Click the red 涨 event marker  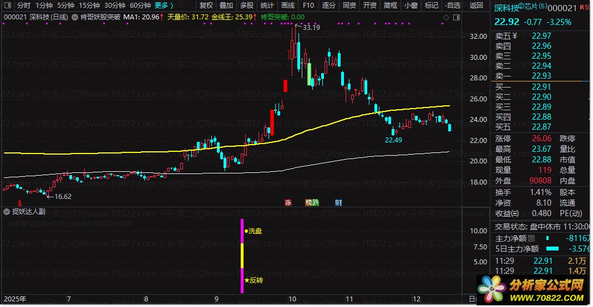[288, 203]
